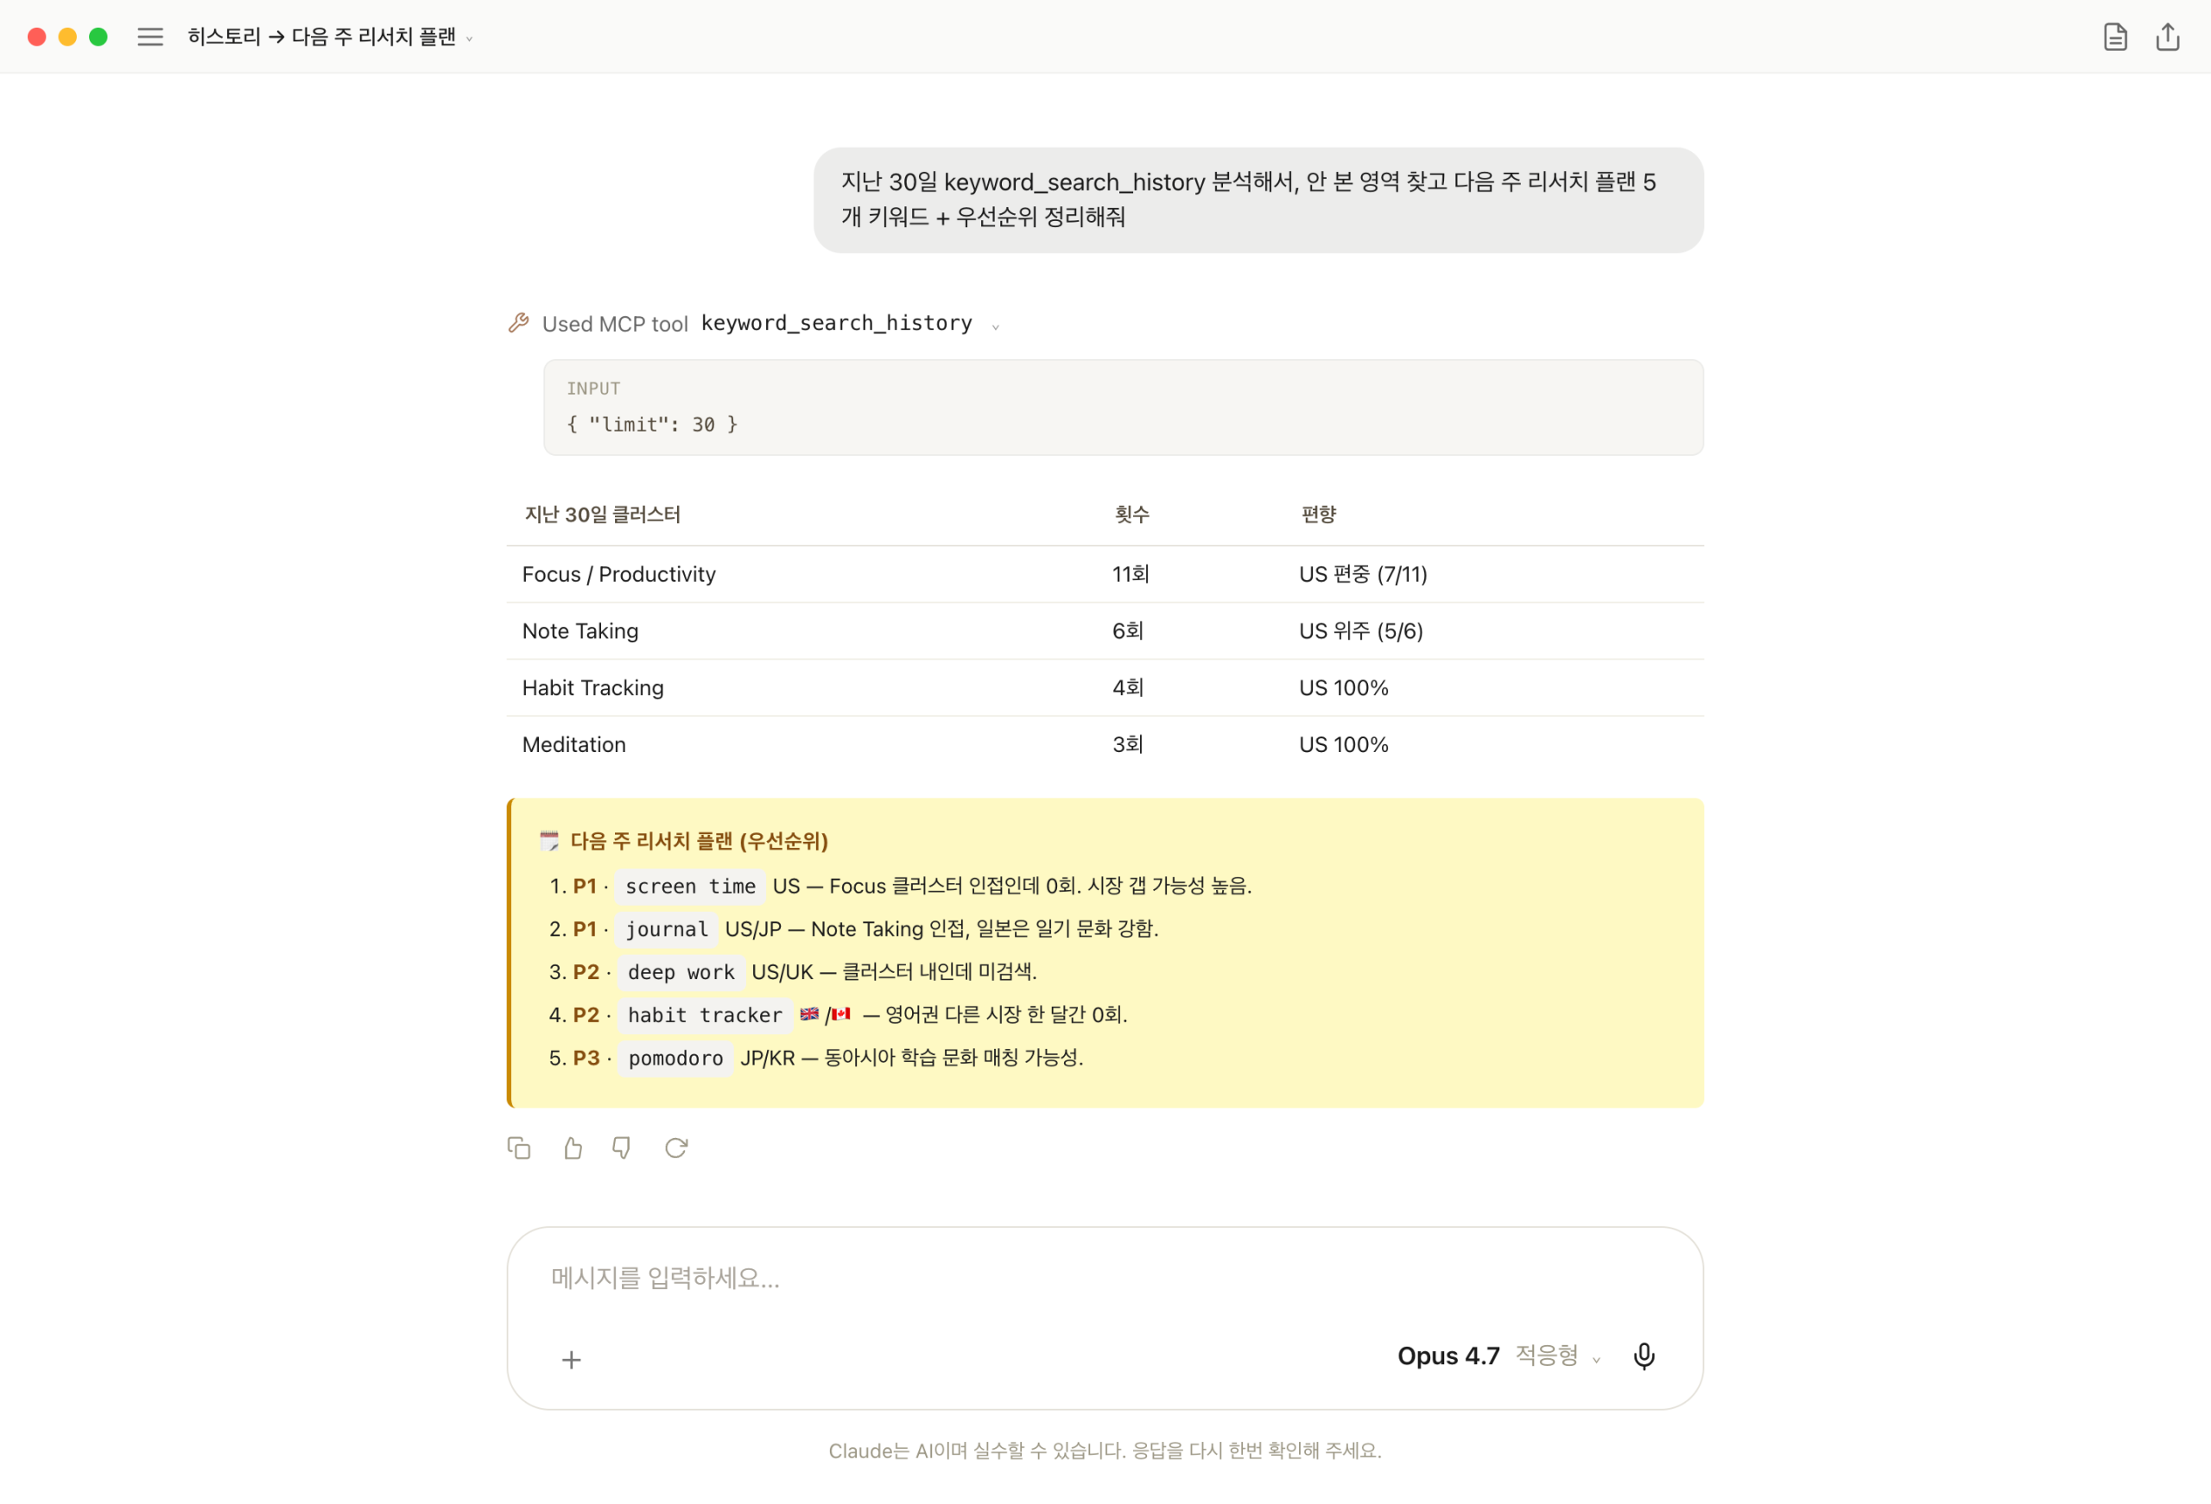Click the INPUT code block
The height and width of the screenshot is (1504, 2211).
pos(1123,408)
